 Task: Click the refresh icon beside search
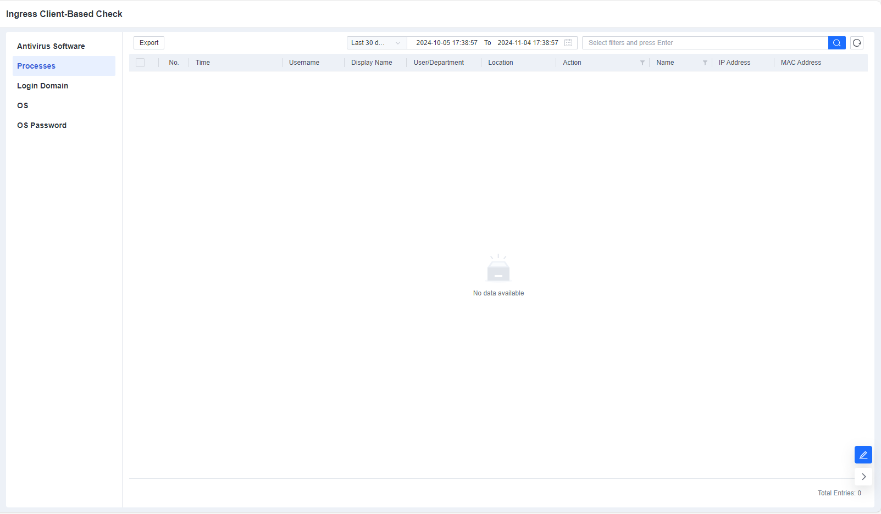857,43
